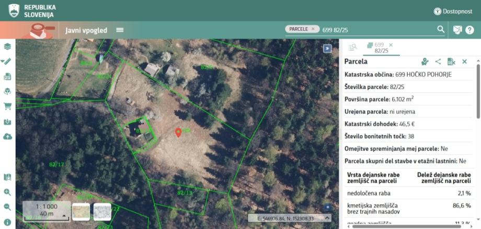Viewport: 481px width, 229px height.
Task: Click the search field with 699 82/25
Action: (376, 29)
